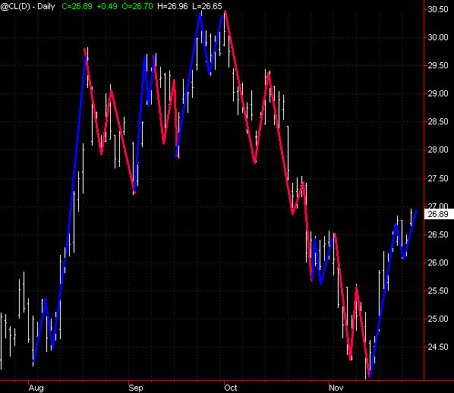Viewport: 454px width, 393px height.
Task: Click the zigzag peak near 30.50 in October
Action: (225, 11)
